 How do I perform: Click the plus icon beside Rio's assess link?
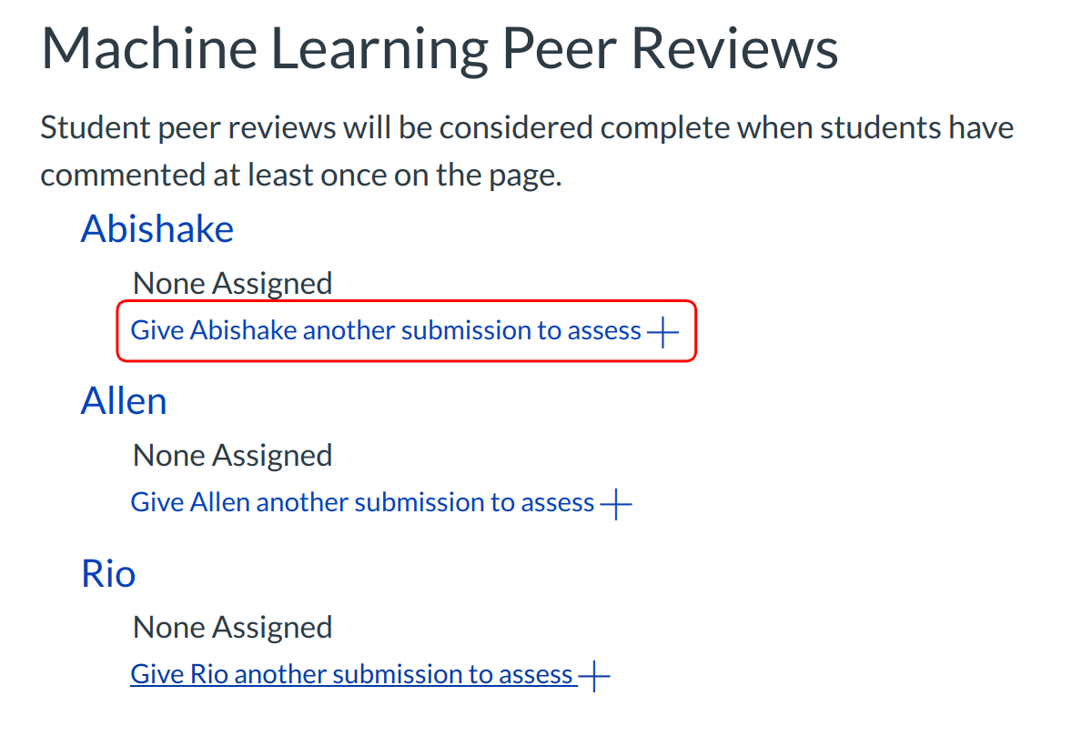(x=593, y=676)
